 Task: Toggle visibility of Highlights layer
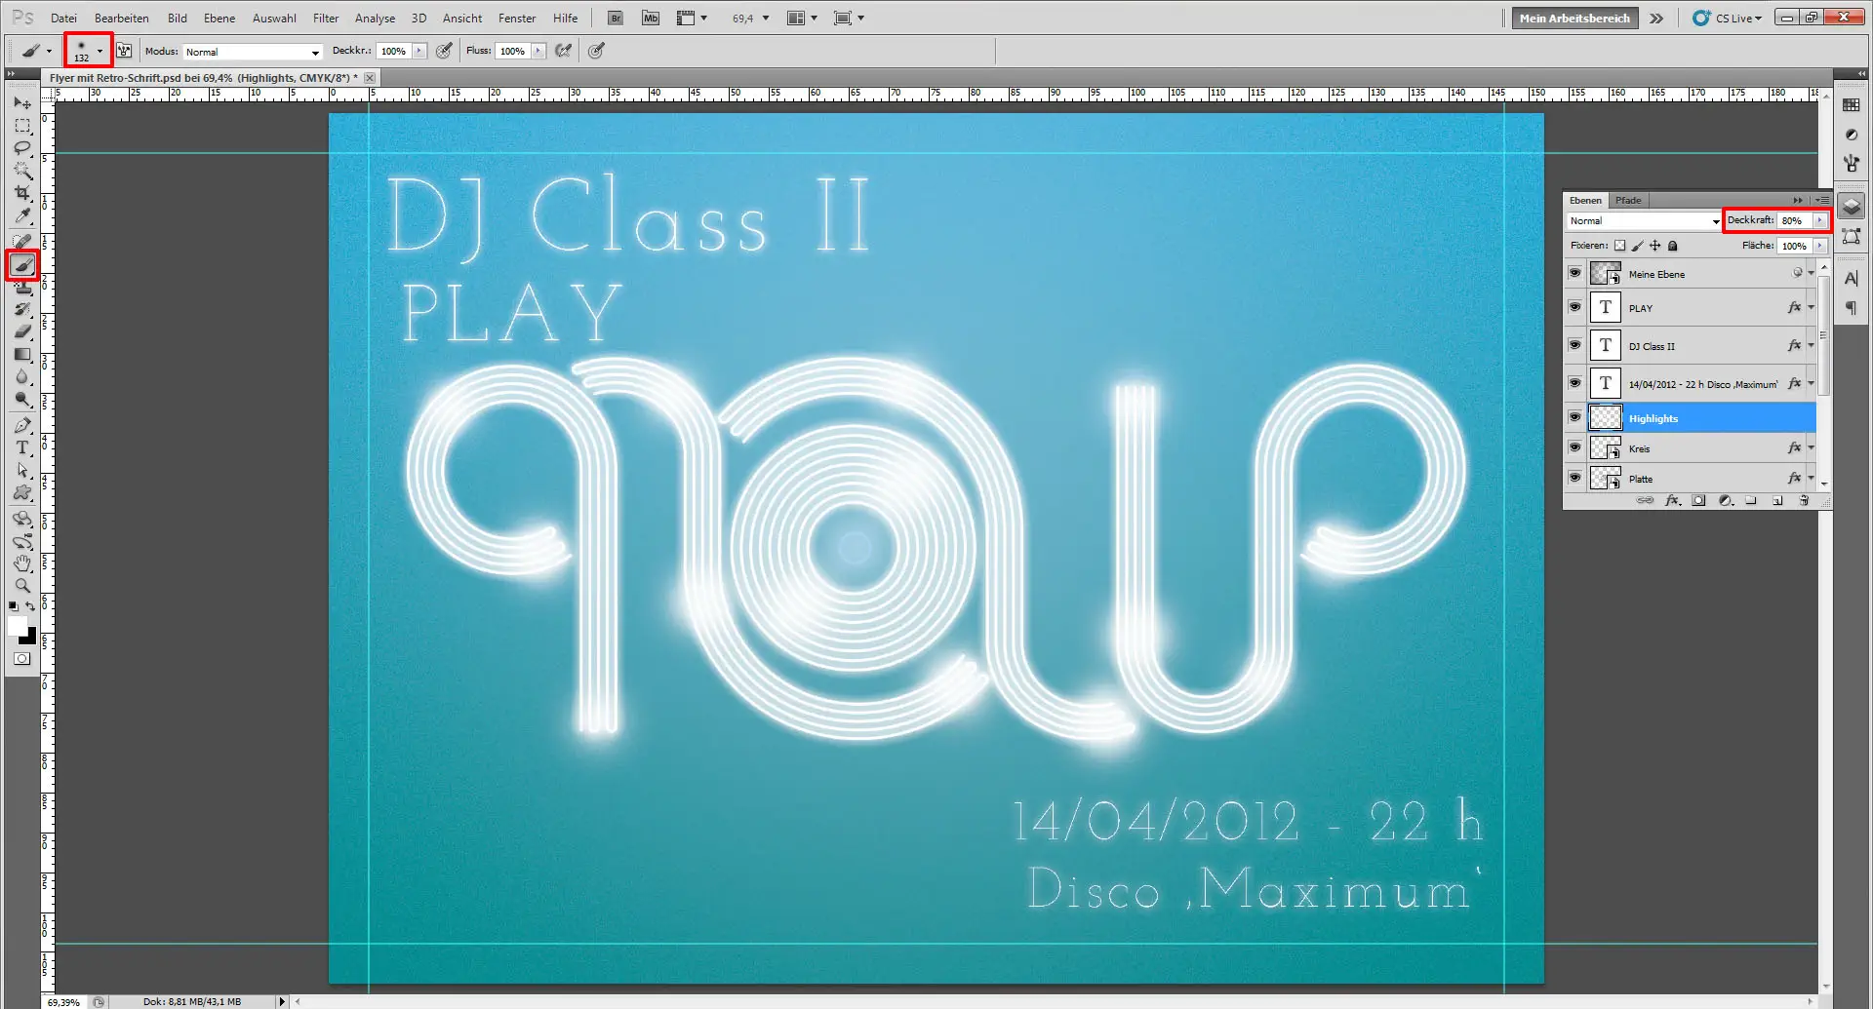pos(1574,417)
